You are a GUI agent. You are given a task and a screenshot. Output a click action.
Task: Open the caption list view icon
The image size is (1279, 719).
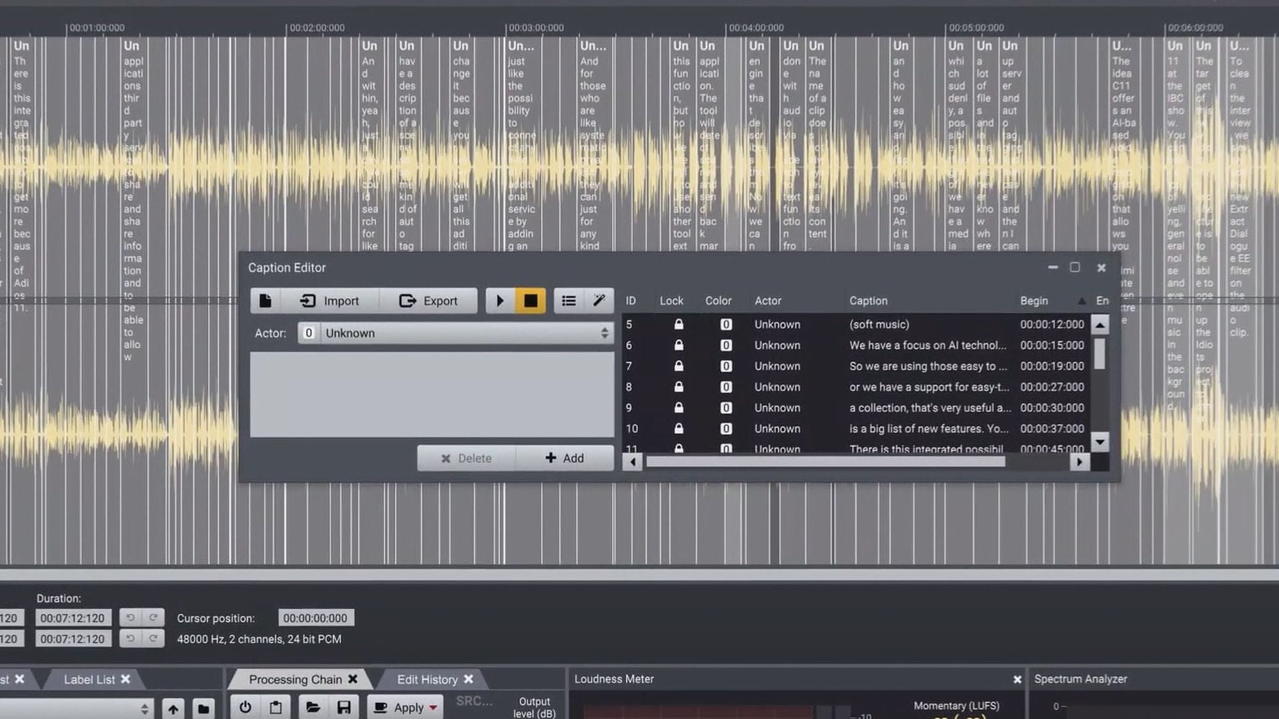(568, 301)
